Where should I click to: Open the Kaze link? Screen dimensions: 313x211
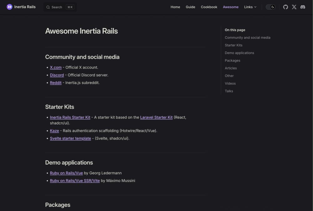coord(54,131)
